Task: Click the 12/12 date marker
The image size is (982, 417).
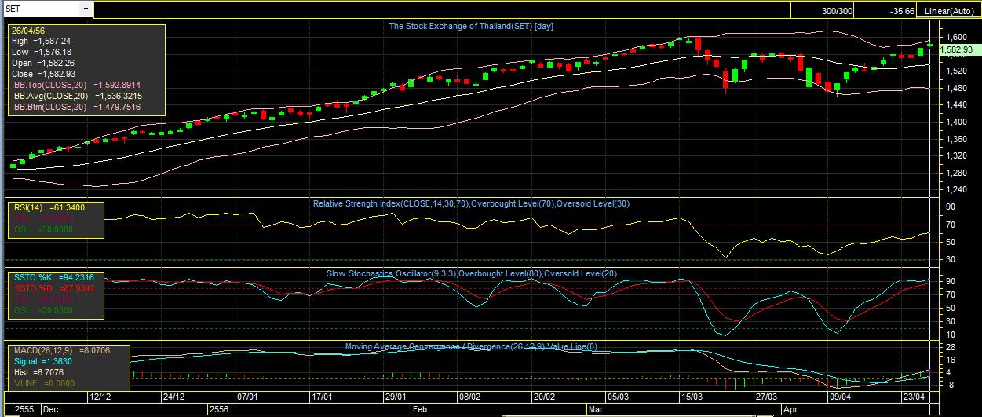Action: [x=100, y=397]
